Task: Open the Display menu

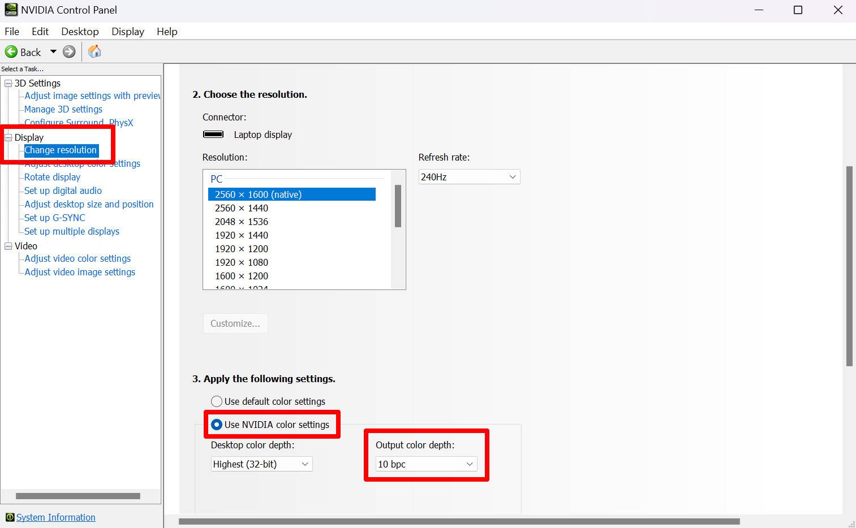Action: click(x=128, y=32)
